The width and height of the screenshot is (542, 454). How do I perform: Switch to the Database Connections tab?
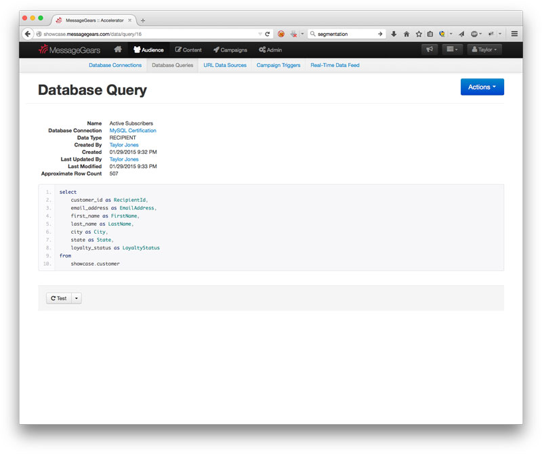pos(115,65)
